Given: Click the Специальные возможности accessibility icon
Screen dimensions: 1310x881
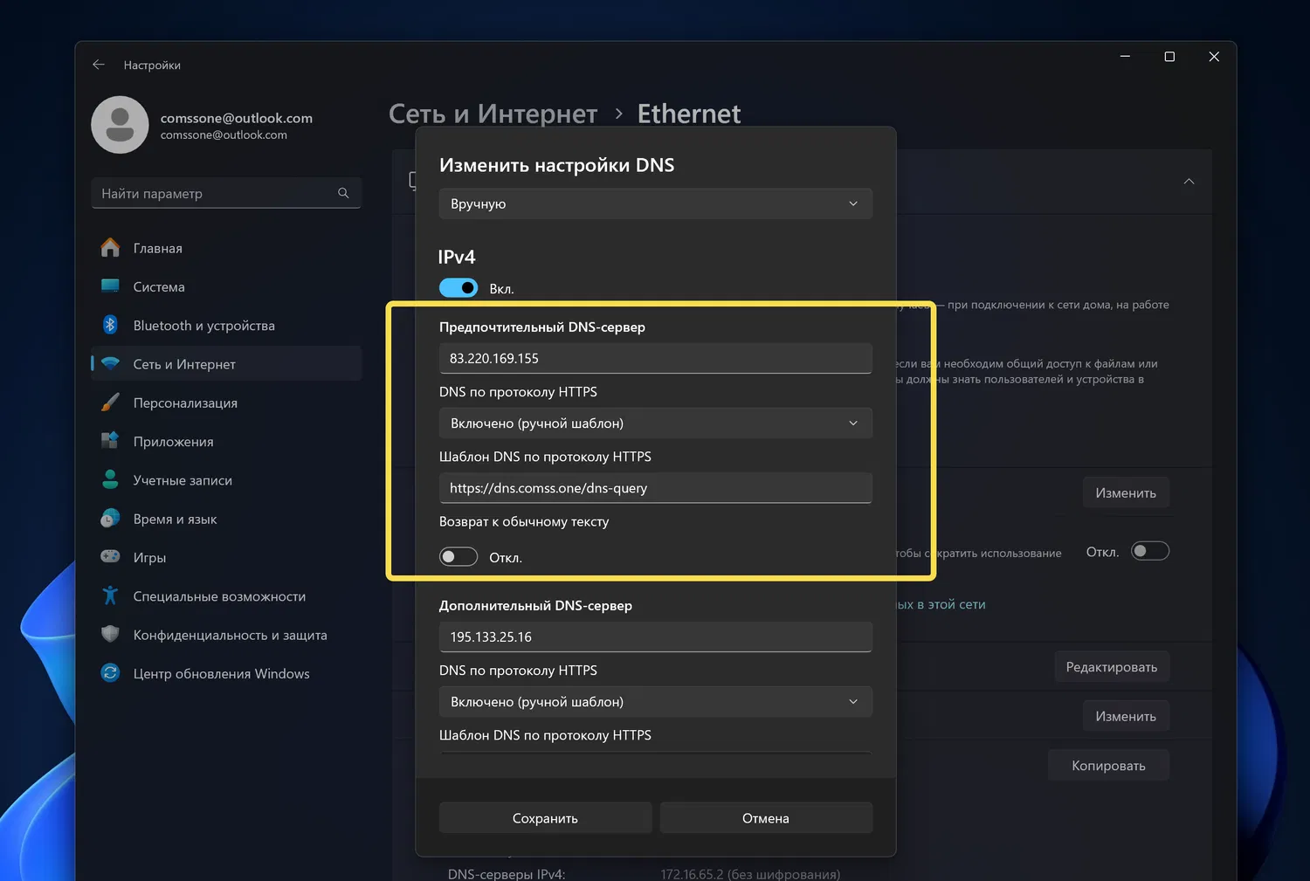Looking at the screenshot, I should [110, 595].
